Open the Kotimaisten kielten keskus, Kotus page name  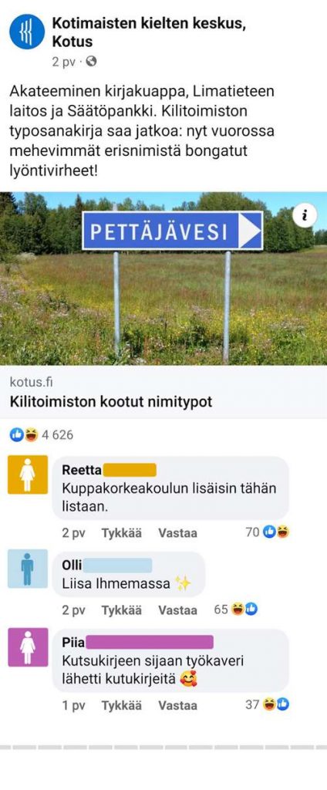coord(149,31)
